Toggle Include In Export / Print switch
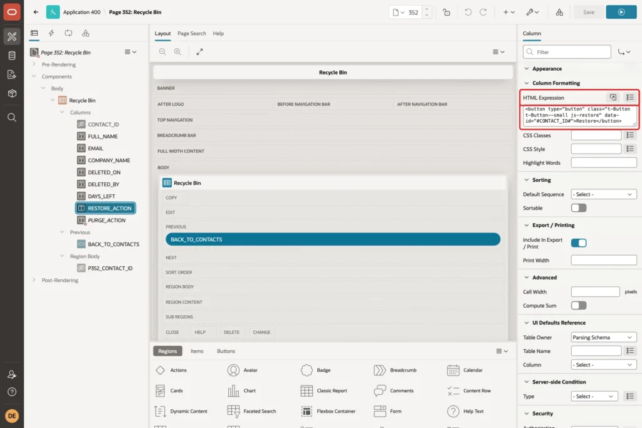Viewport: 642px width, 428px height. 579,243
